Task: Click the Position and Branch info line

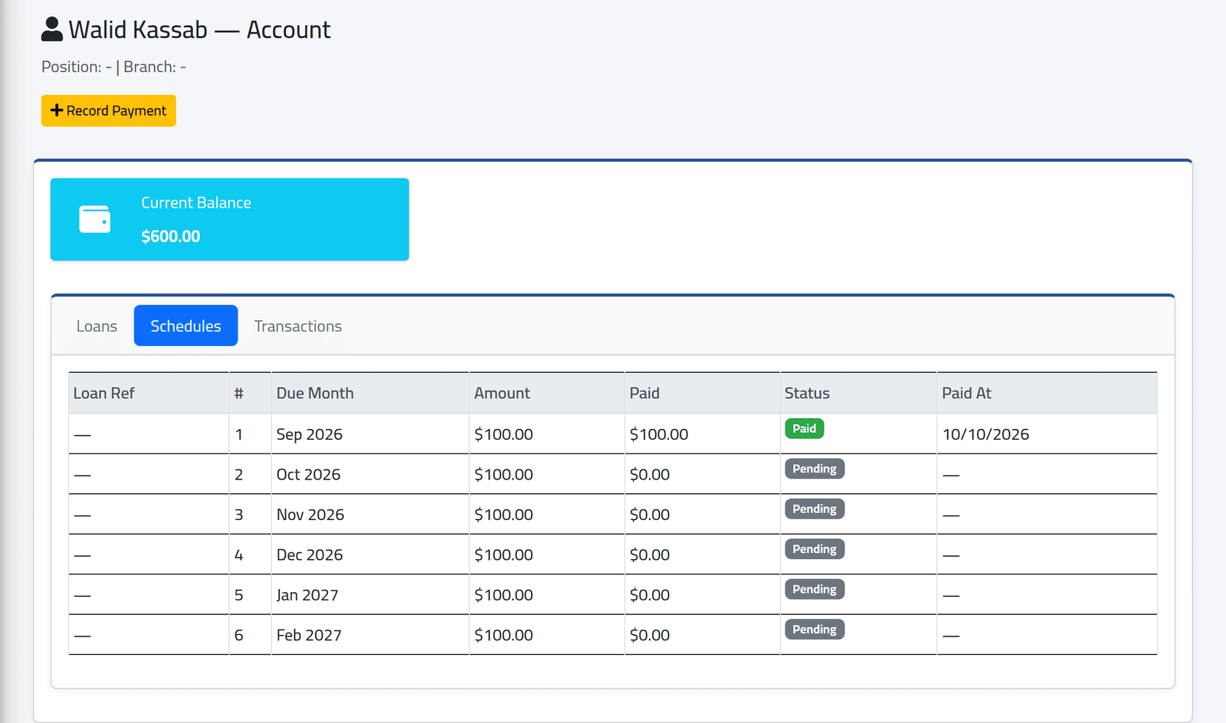Action: (x=113, y=67)
